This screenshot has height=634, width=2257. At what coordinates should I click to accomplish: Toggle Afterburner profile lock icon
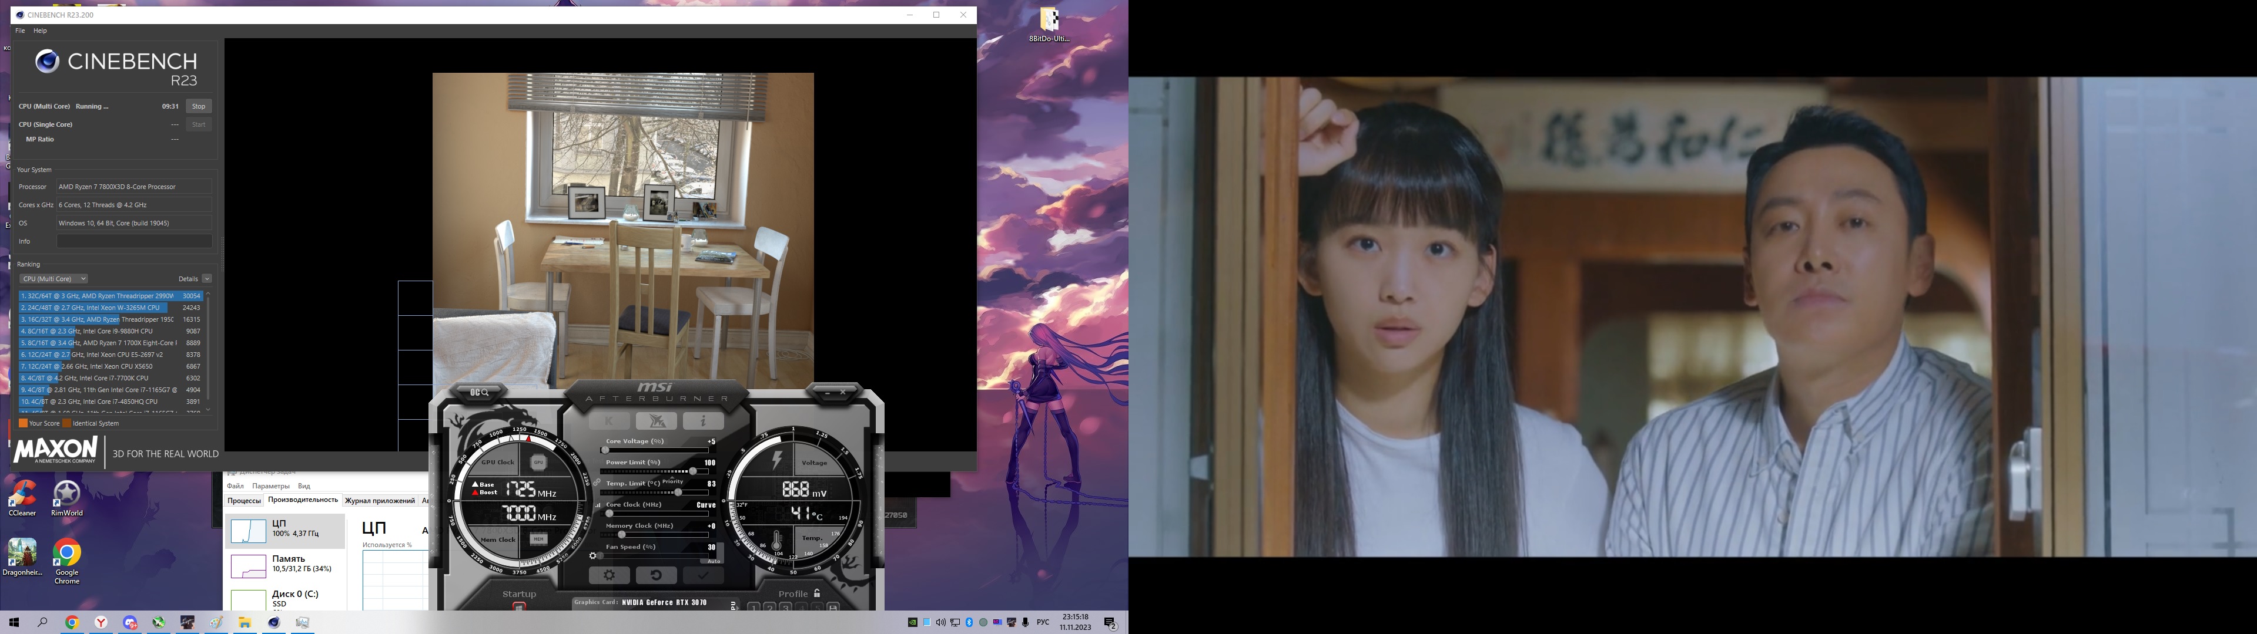(x=818, y=593)
